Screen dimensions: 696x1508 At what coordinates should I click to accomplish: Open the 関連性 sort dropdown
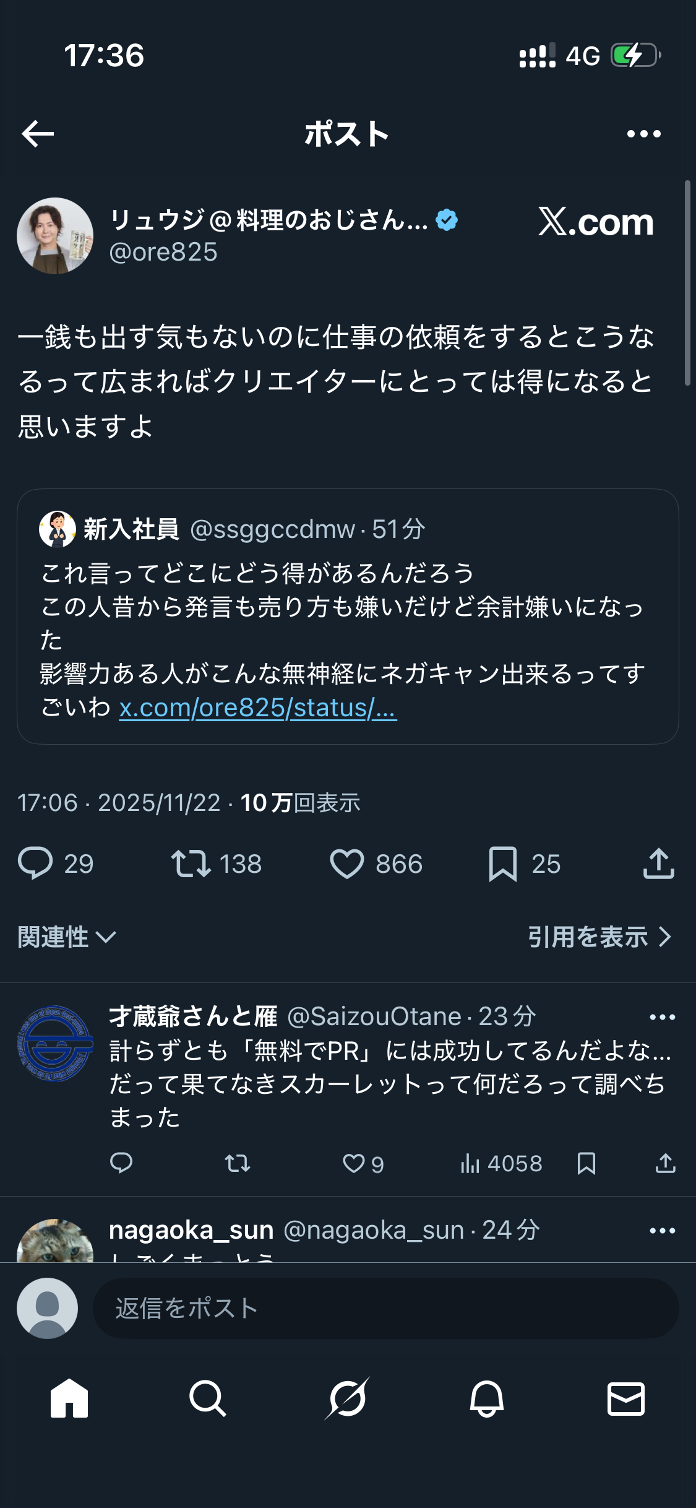[67, 937]
